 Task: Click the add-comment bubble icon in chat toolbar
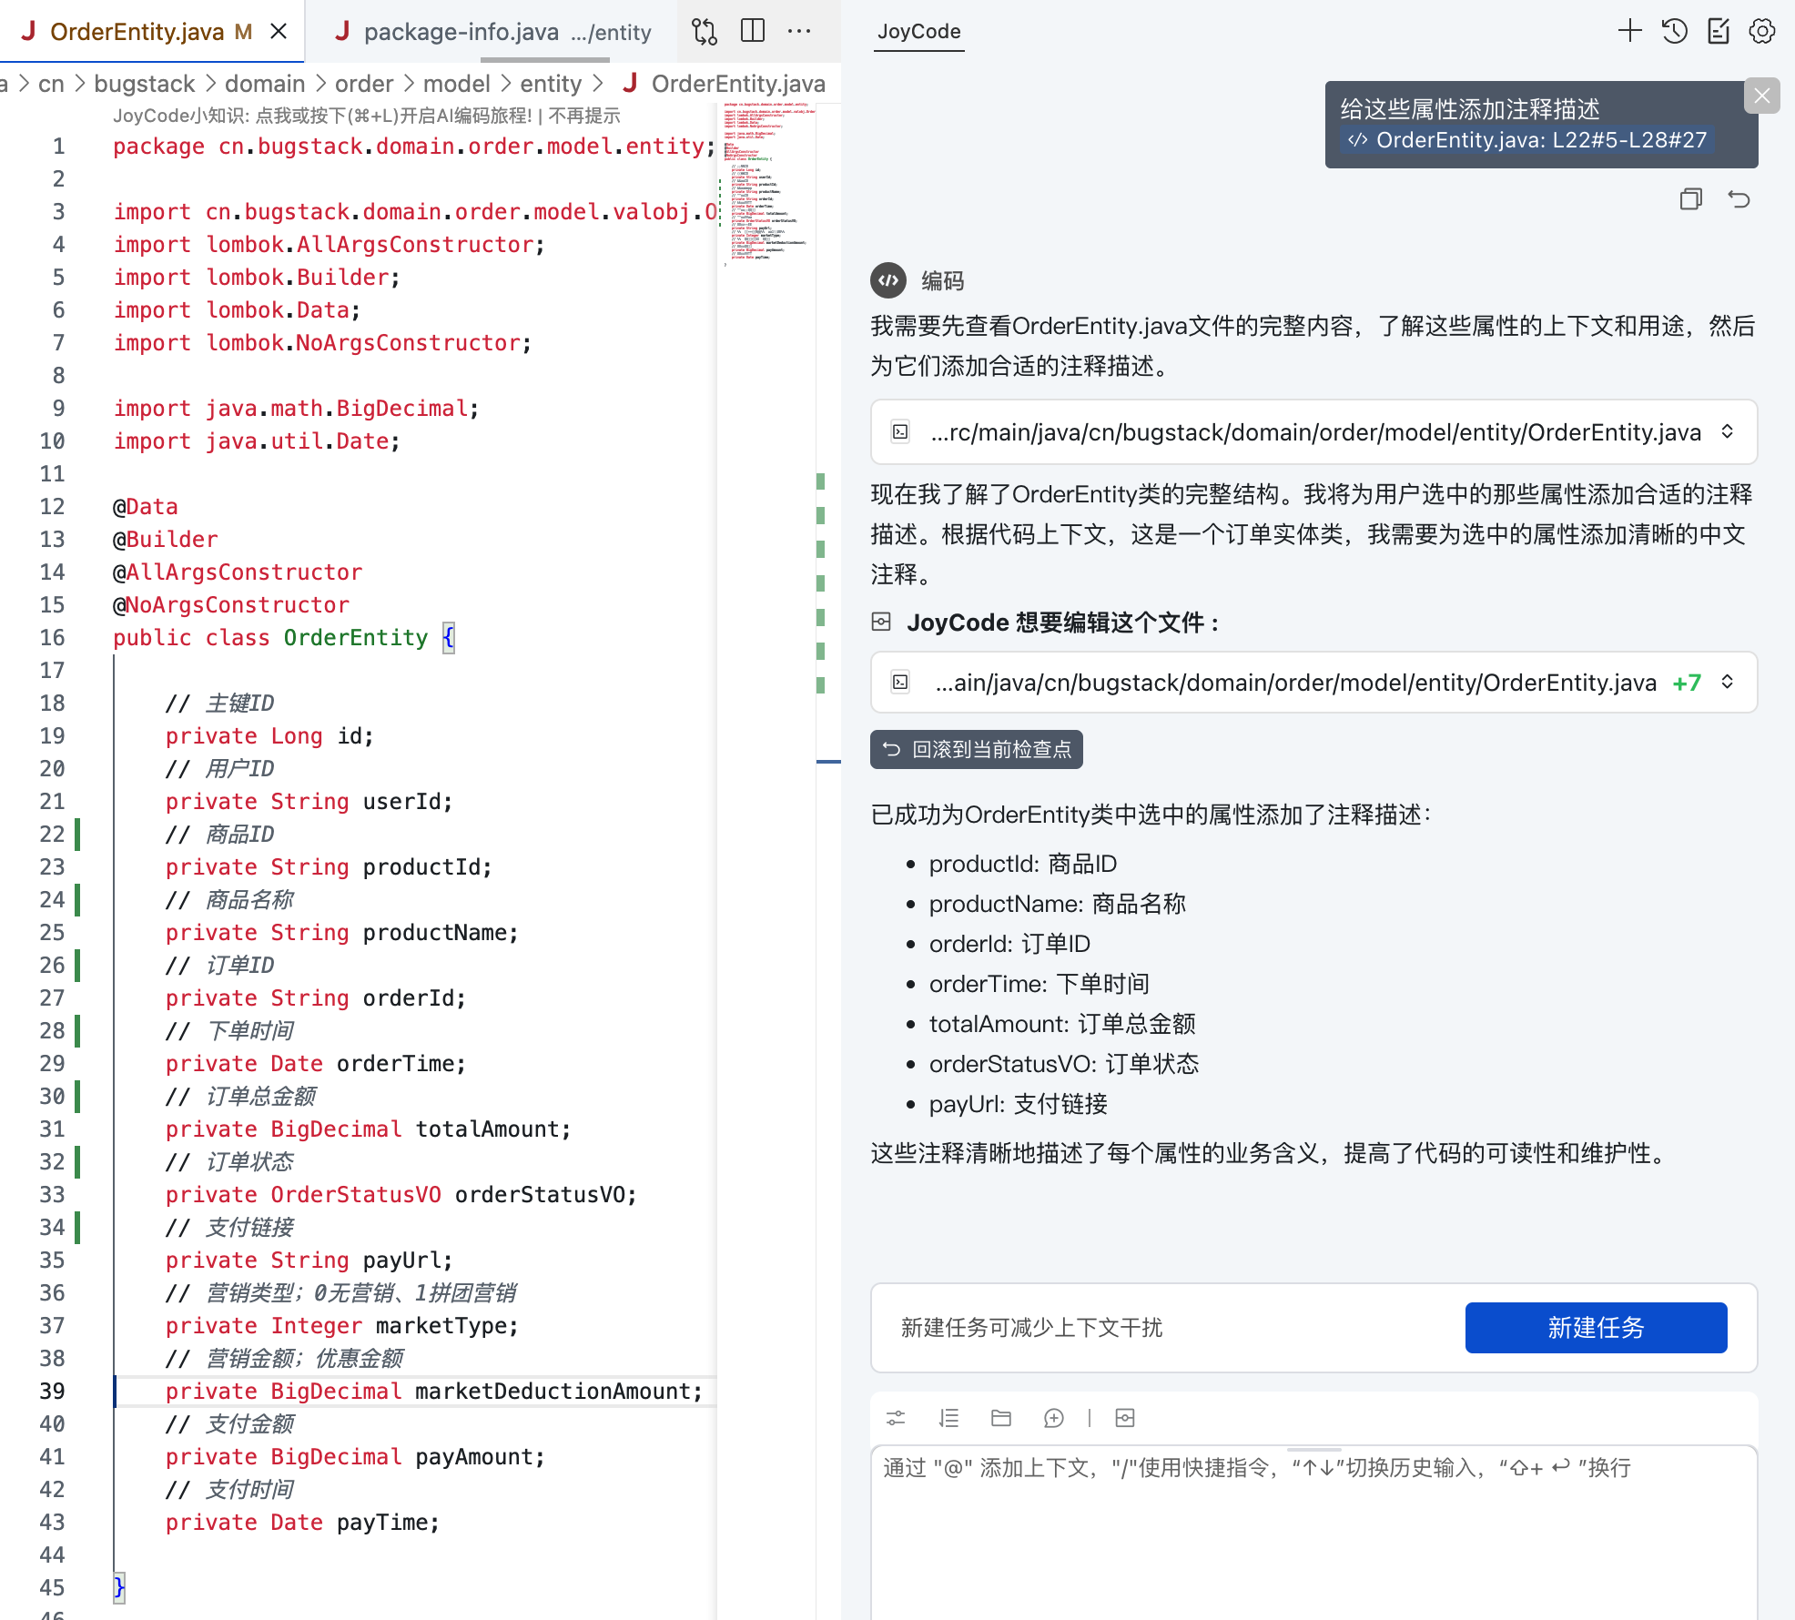(x=1053, y=1418)
